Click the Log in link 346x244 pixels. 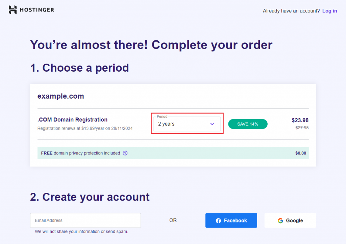329,11
